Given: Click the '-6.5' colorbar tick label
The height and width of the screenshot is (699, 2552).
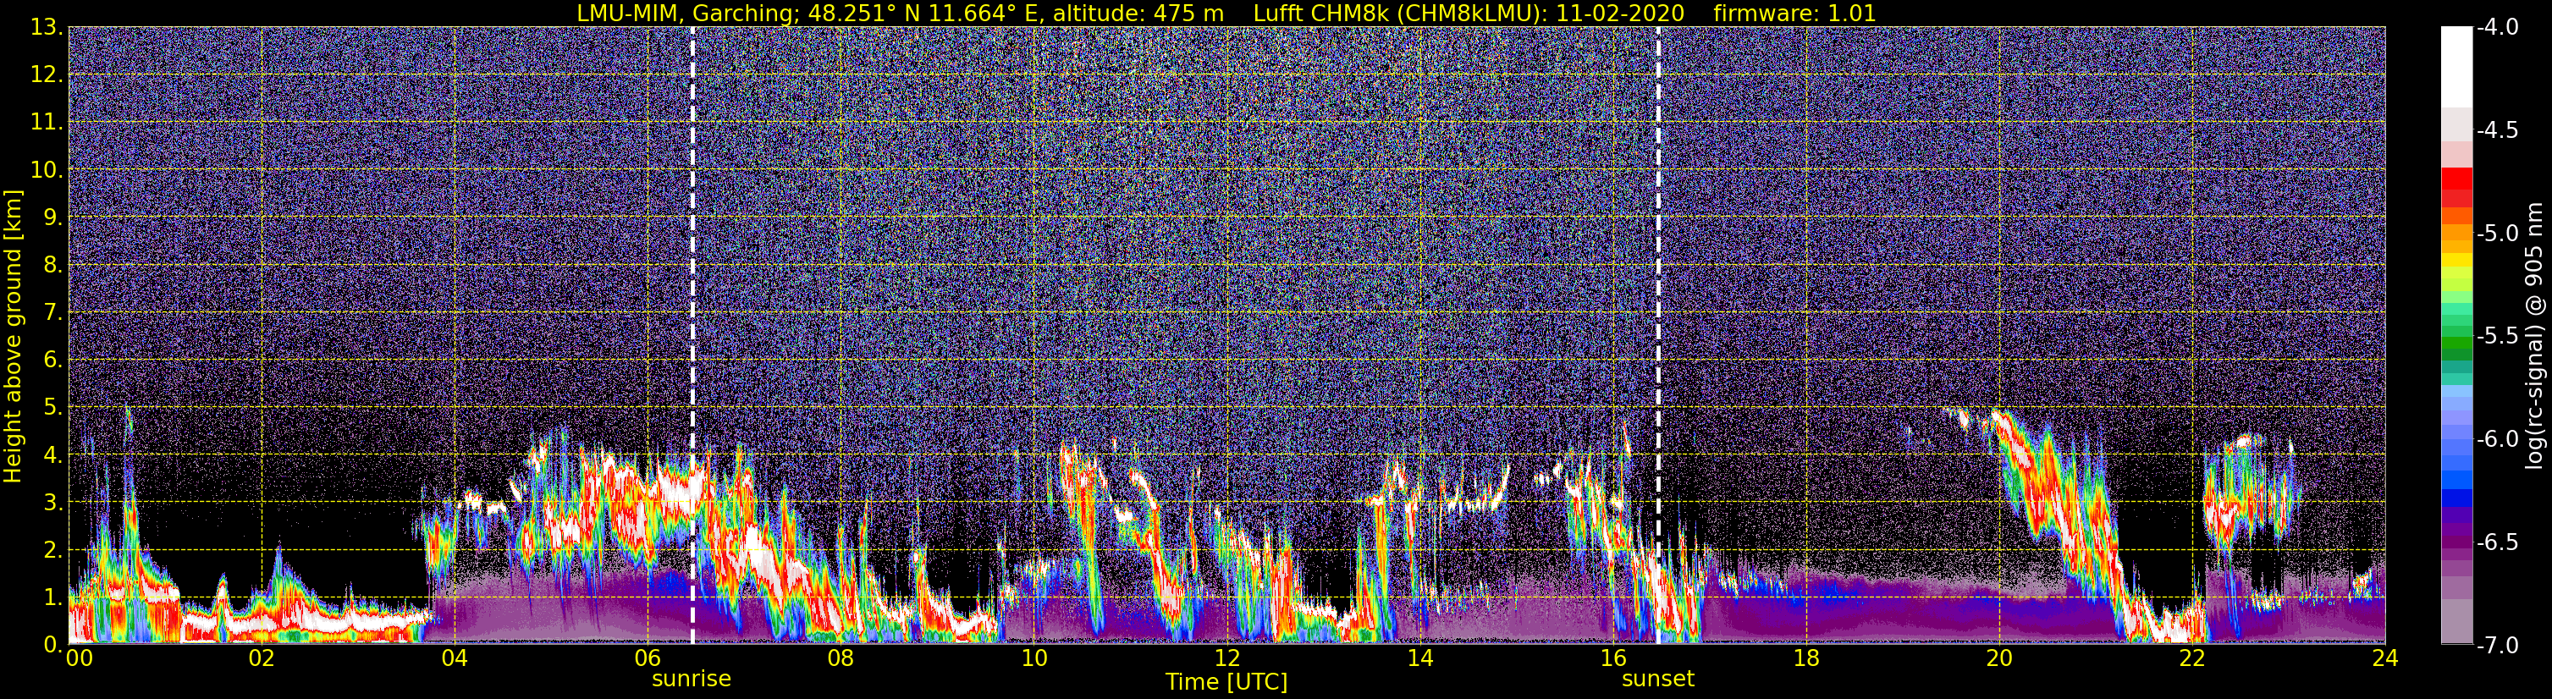Looking at the screenshot, I should [2496, 542].
